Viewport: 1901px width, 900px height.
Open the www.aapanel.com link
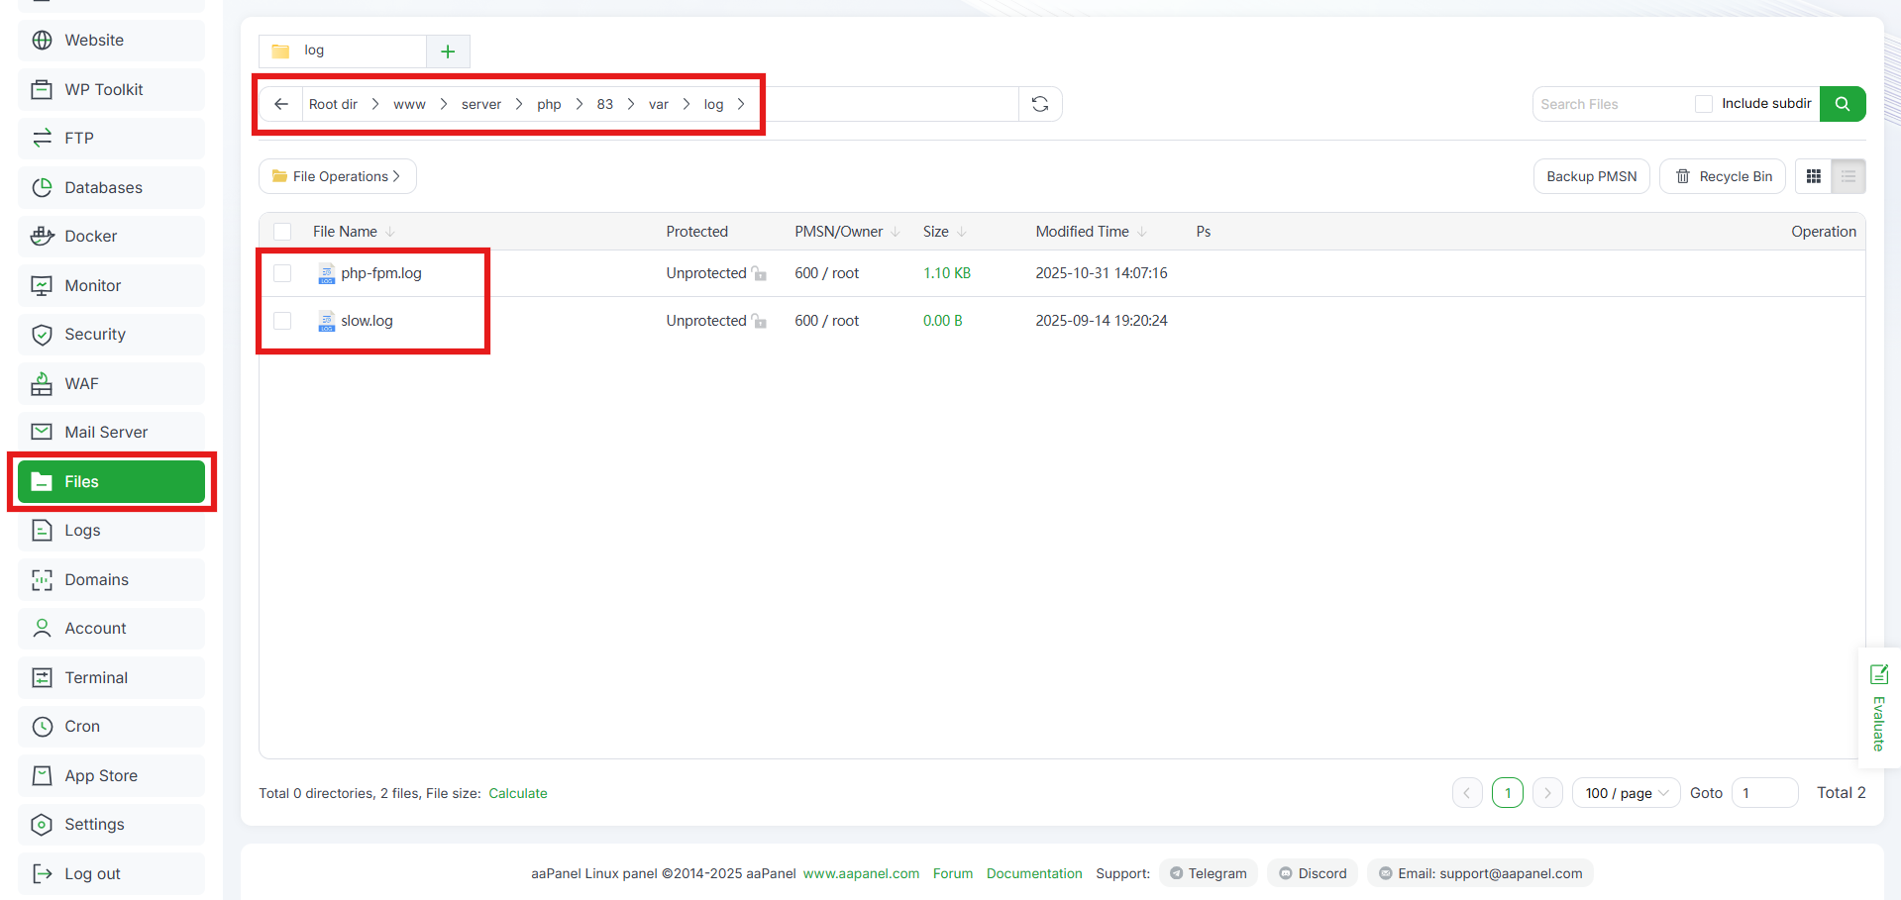pyautogui.click(x=861, y=873)
